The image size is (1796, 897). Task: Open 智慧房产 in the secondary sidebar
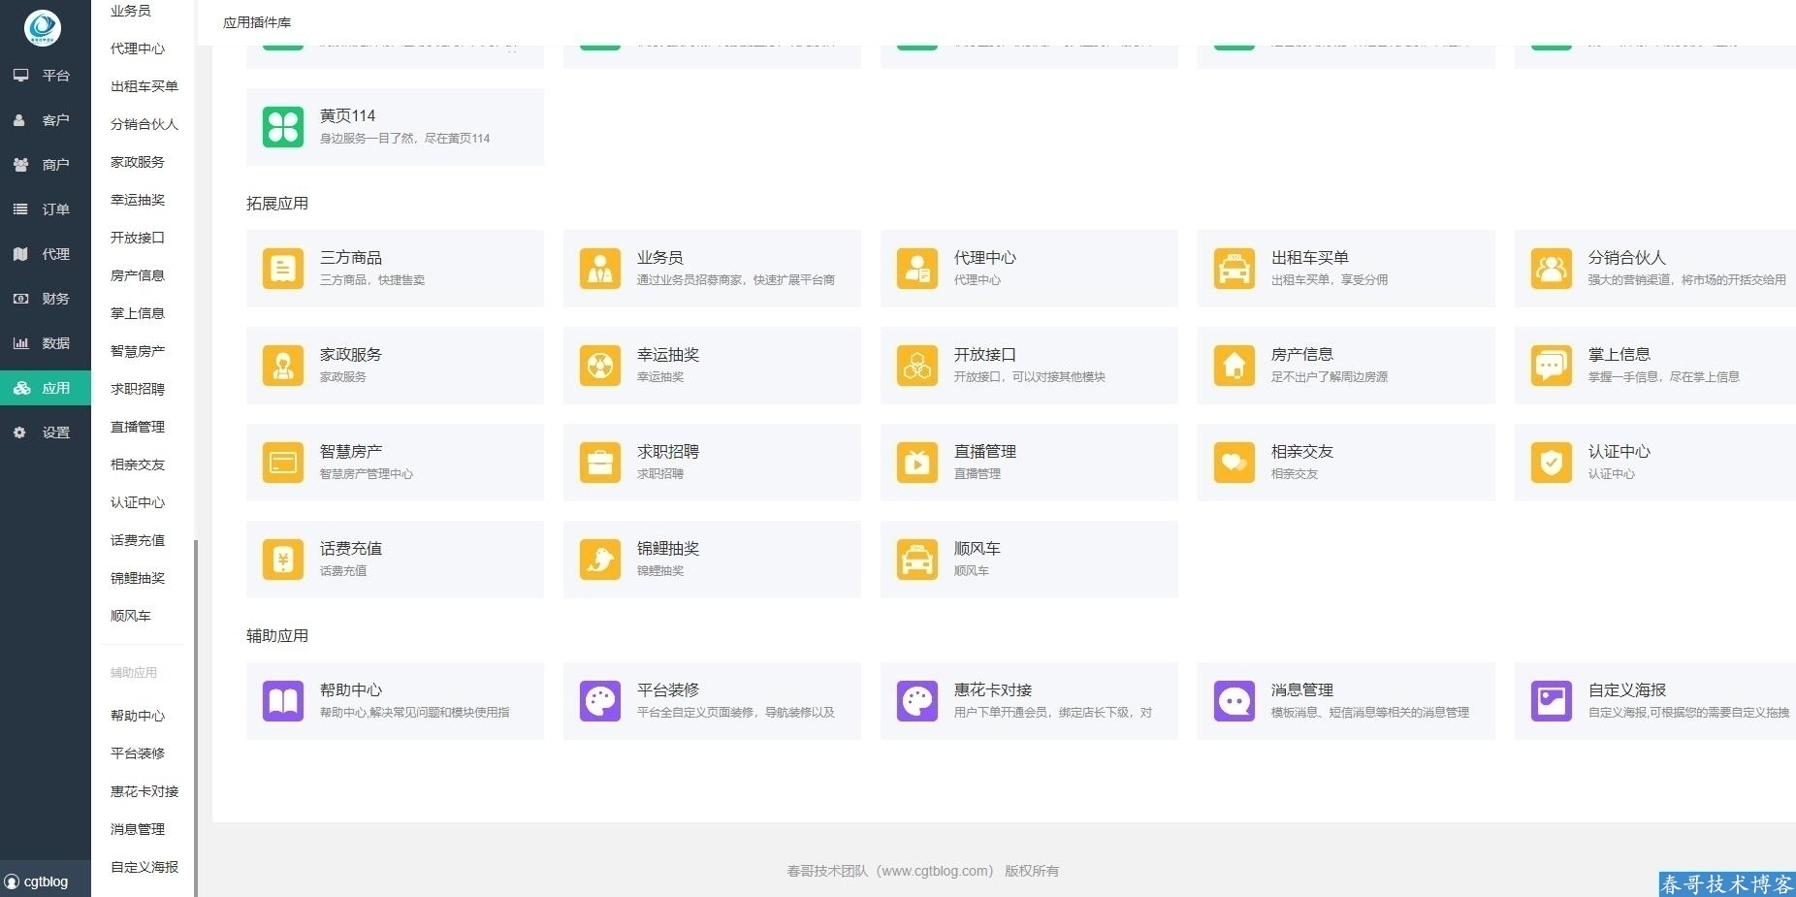(x=138, y=351)
